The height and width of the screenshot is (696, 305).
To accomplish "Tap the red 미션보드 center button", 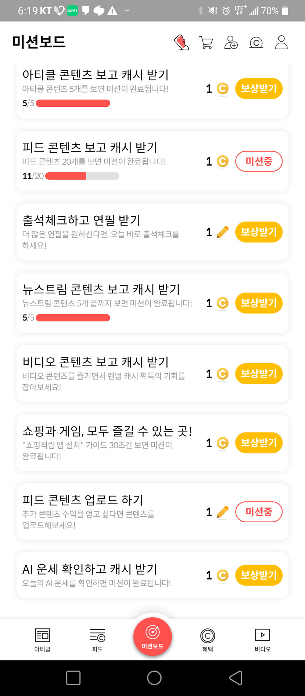I will point(152,636).
